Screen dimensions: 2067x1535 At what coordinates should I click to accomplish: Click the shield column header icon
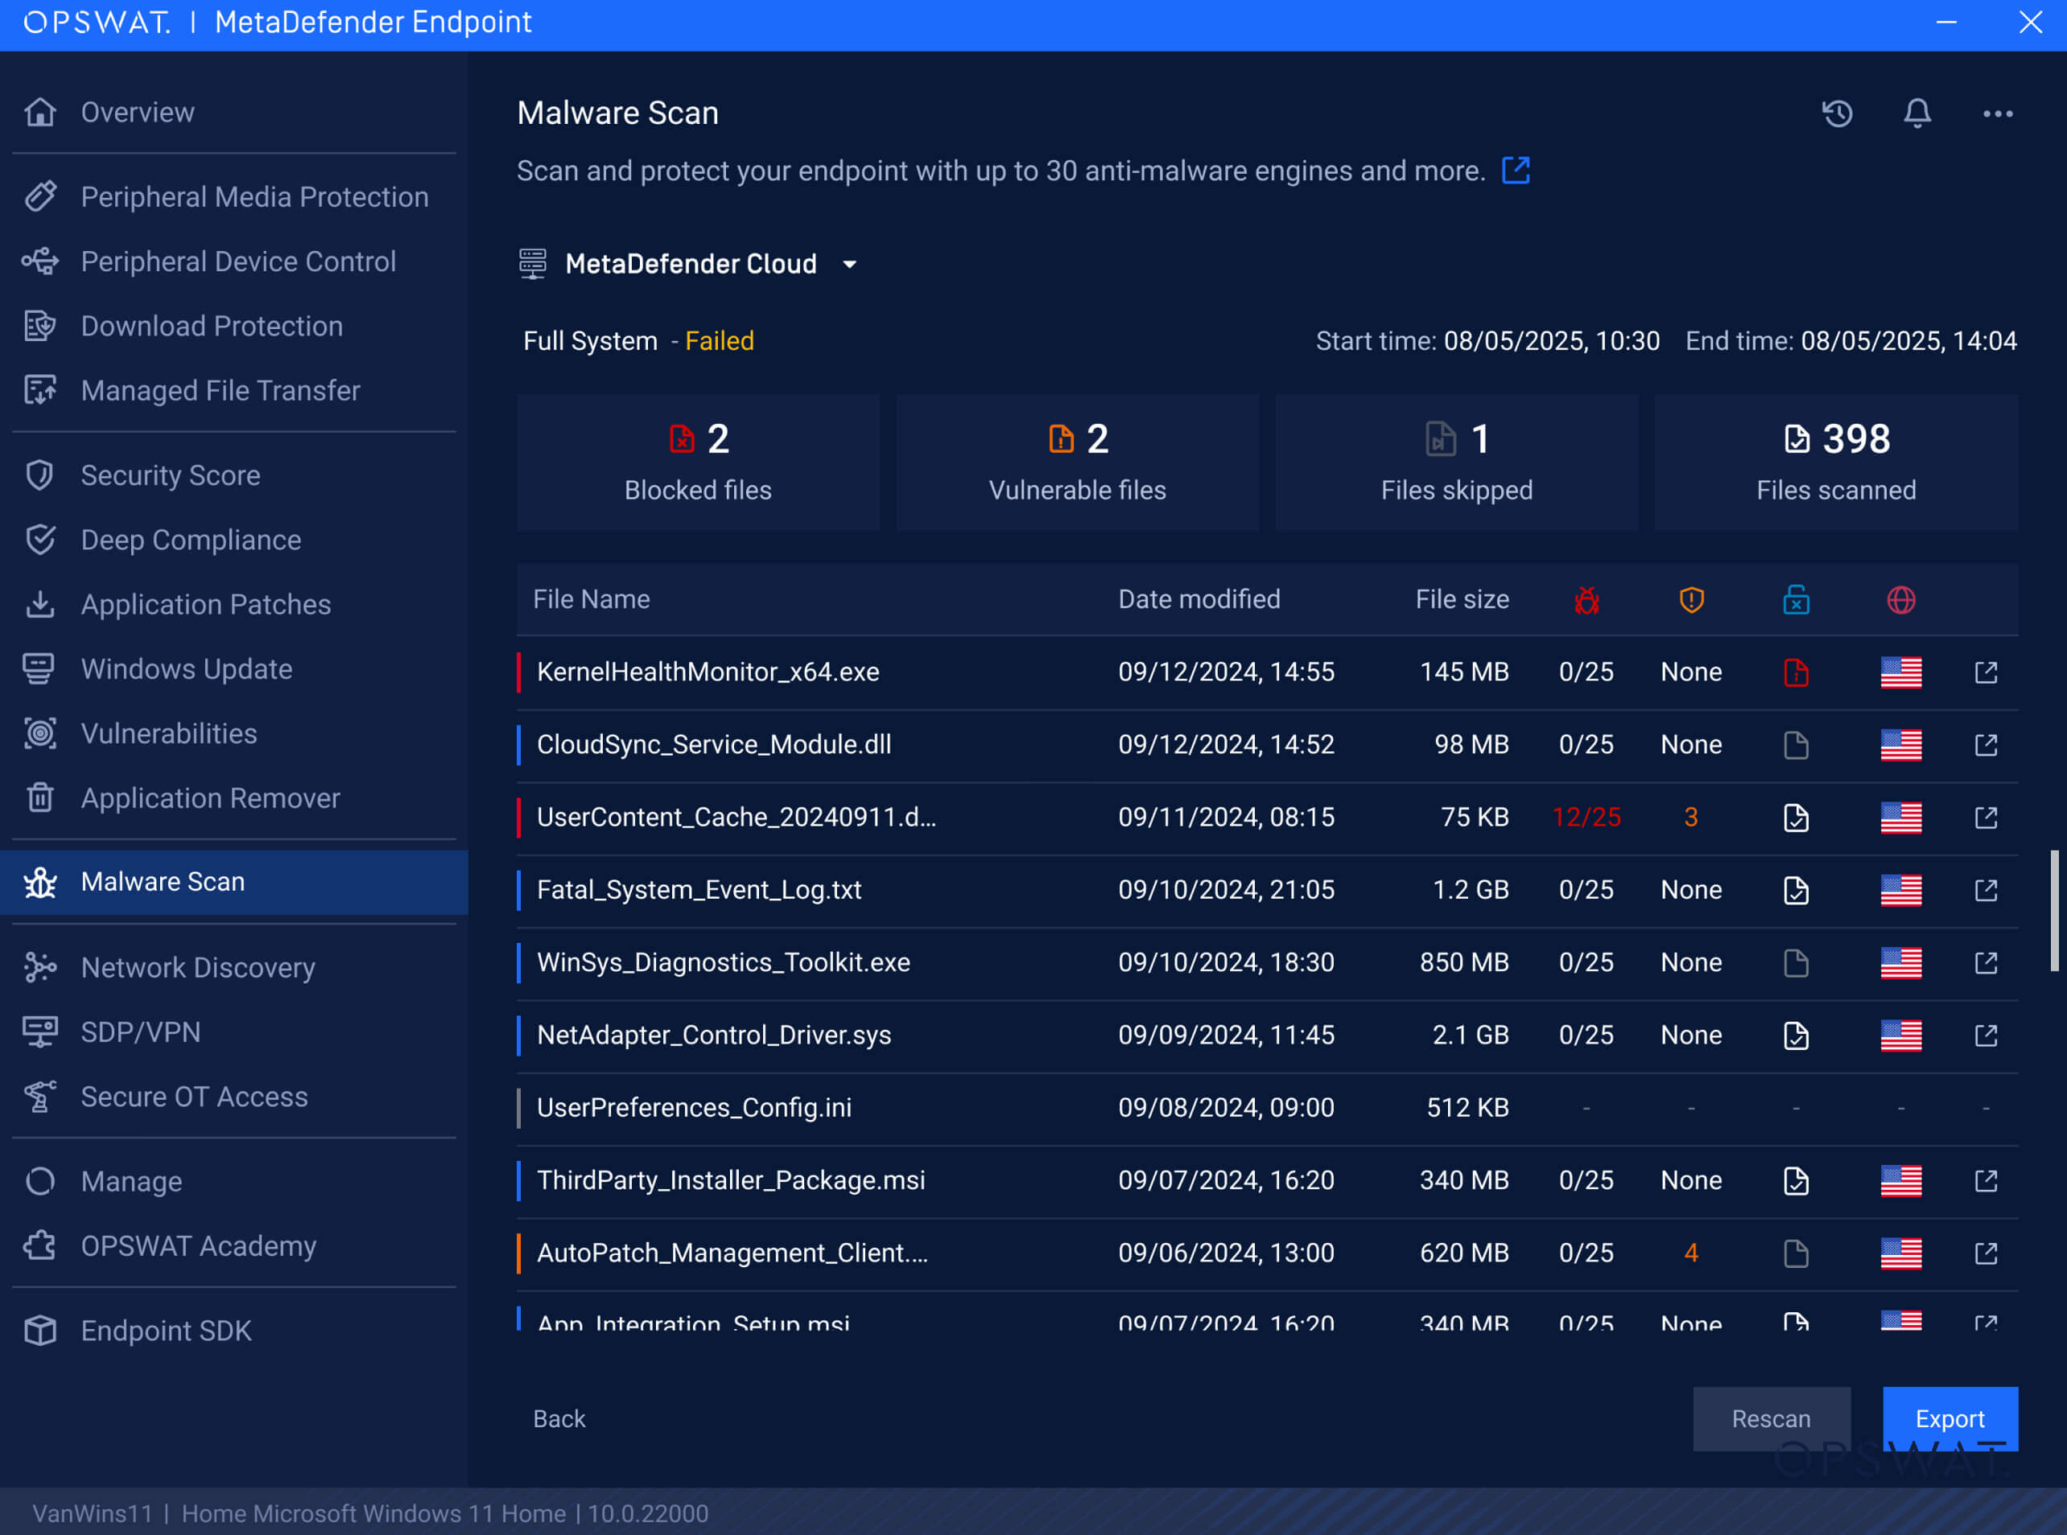pyautogui.click(x=1692, y=599)
